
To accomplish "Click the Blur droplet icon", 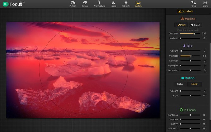I will (184, 46).
